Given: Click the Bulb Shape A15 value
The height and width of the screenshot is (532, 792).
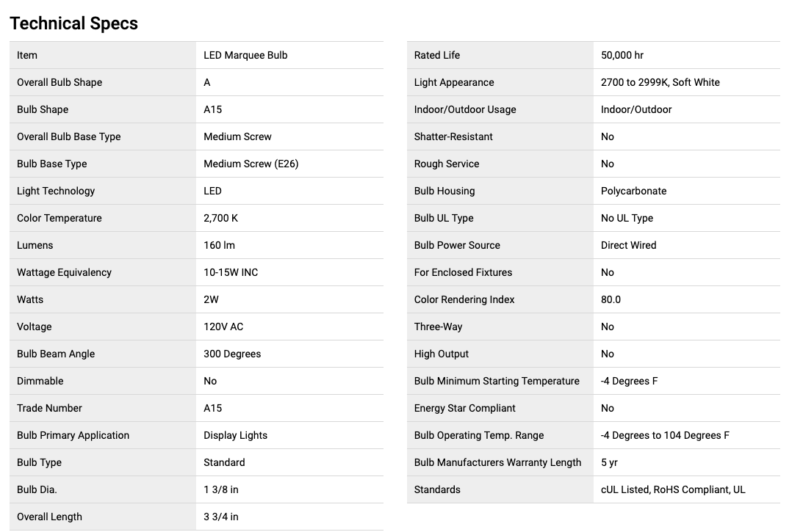Looking at the screenshot, I should 212,109.
